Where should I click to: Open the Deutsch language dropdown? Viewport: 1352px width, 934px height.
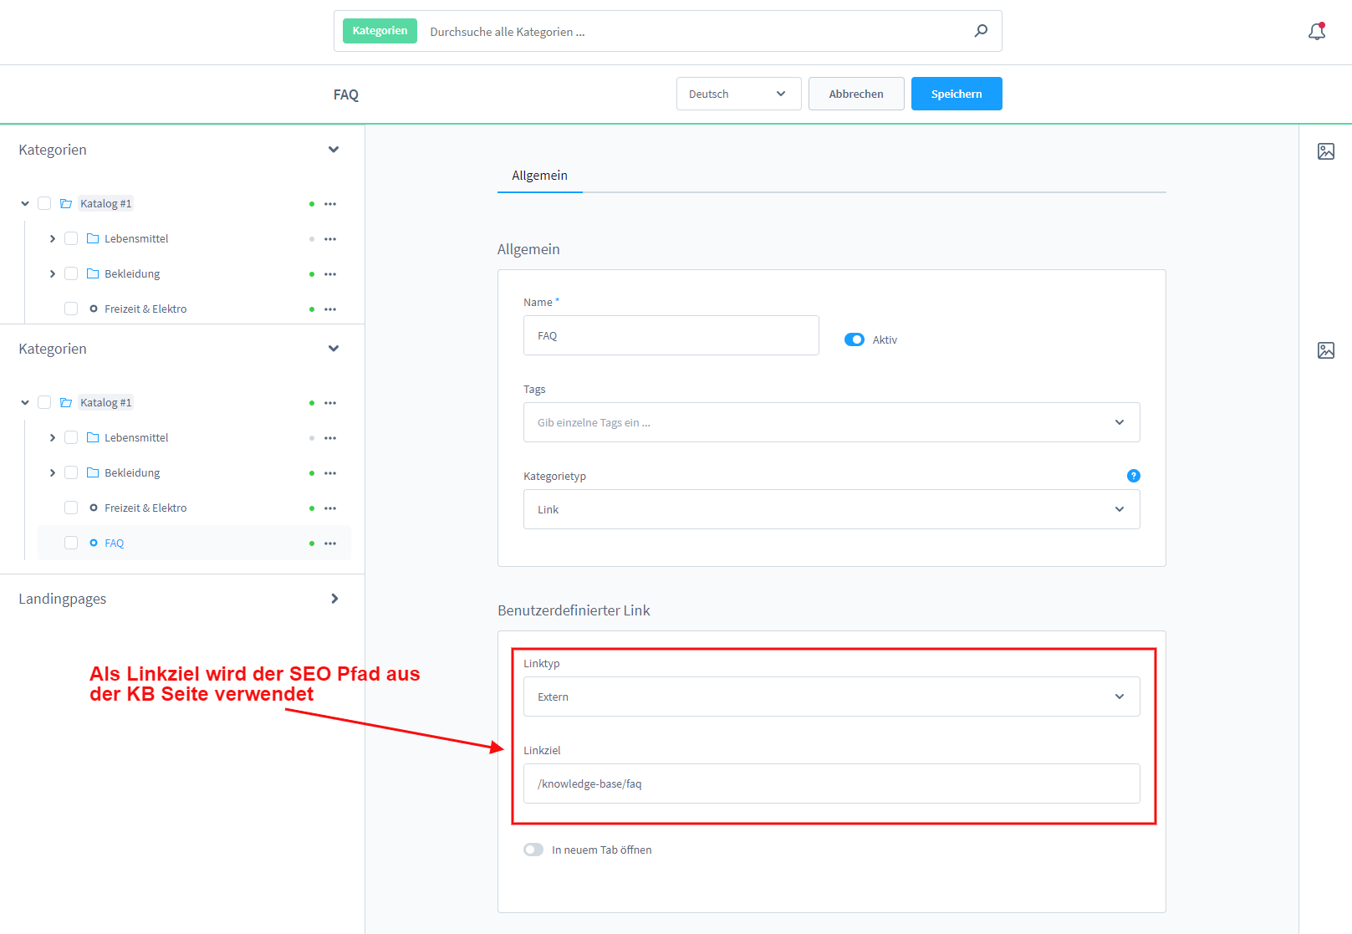pos(739,94)
